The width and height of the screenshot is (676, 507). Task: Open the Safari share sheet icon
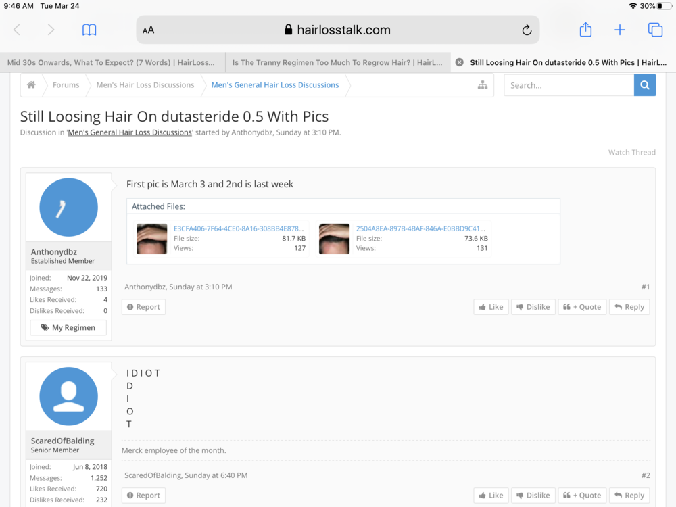585,30
